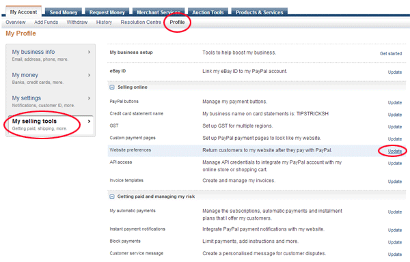Click the 'My automatic payments' row label
Image resolution: width=410 pixels, height=262 pixels.
133,211
